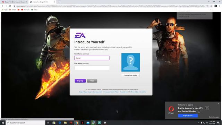
Task: Click the Opera logo in the notification
Action: click(171, 110)
